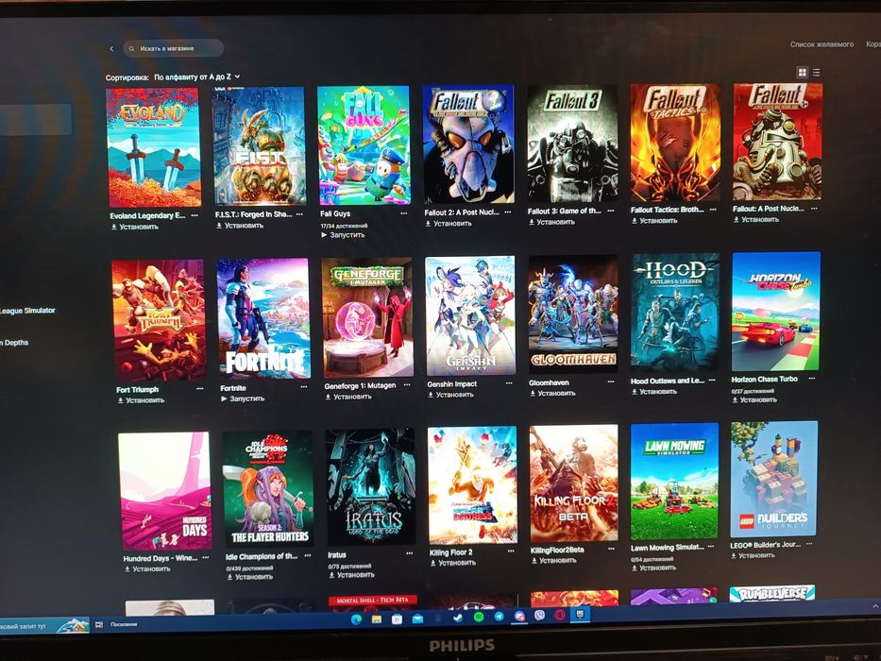
Task: Open options menu for Genshin Impact
Action: pos(508,383)
